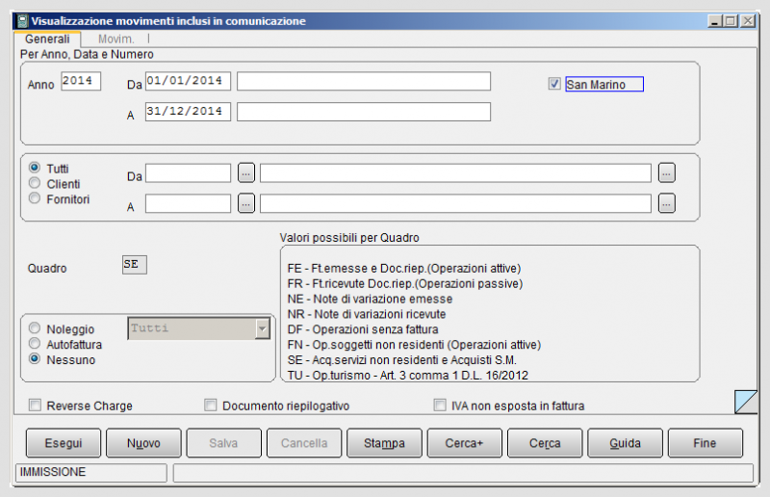Close the window
The height and width of the screenshot is (497, 770).
click(748, 21)
